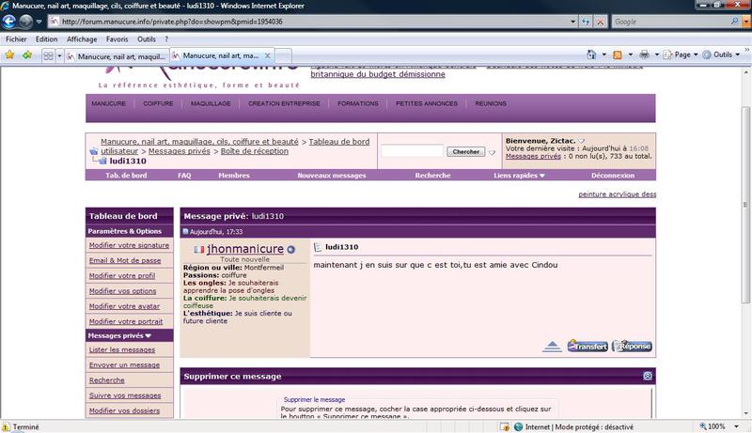Click the Déconnexion logout link
752x433 pixels.
(x=613, y=176)
